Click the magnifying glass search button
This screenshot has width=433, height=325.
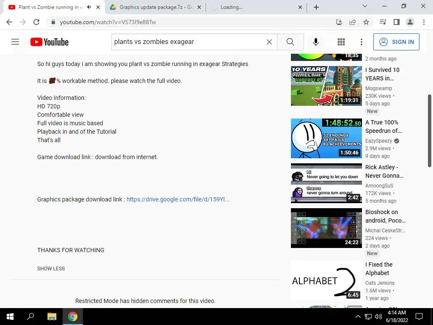coord(290,42)
